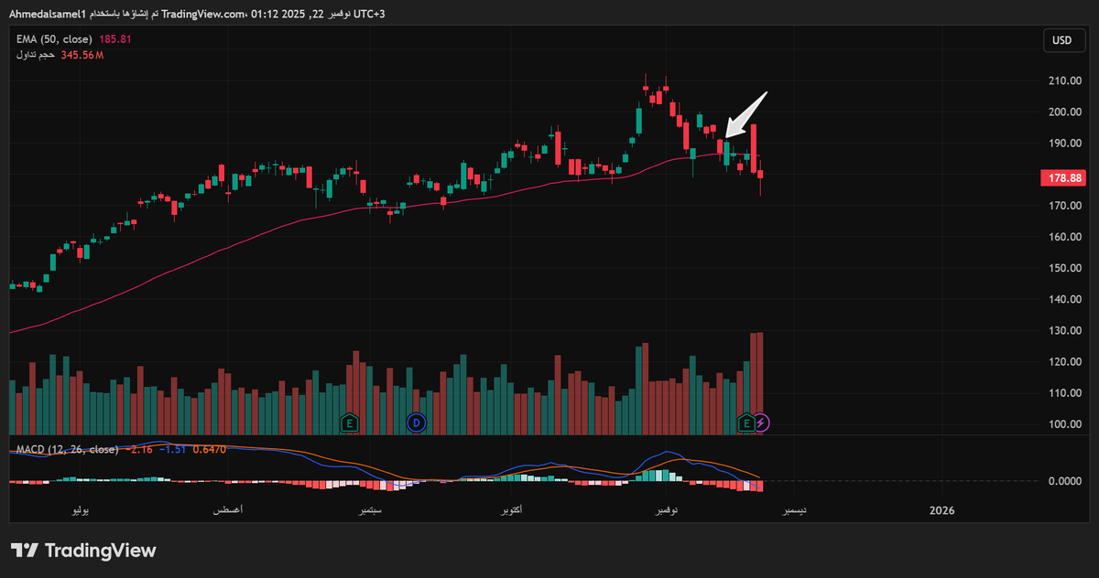Screen dimensions: 1099x578
Task: Click the 2026 year label on the time axis
Action: [941, 511]
